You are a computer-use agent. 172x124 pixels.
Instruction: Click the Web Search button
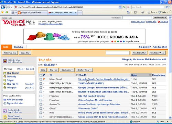pyautogui.click(x=160, y=17)
